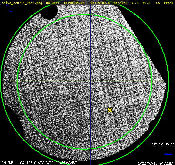This screenshot has height=165, width=175.
Task: Click the RA,Dec: label
Action: (x=52, y=3)
